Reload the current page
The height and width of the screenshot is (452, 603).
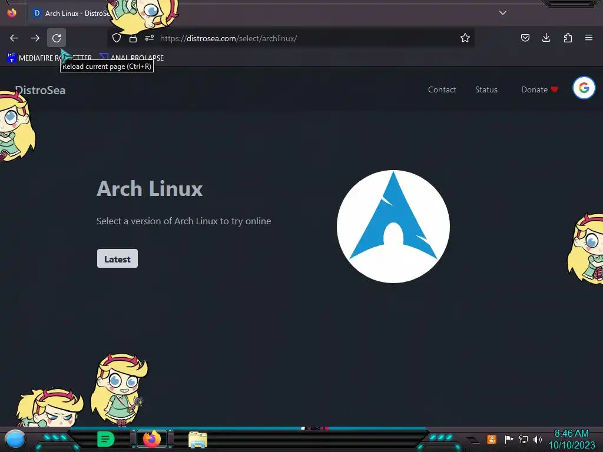pyautogui.click(x=57, y=38)
